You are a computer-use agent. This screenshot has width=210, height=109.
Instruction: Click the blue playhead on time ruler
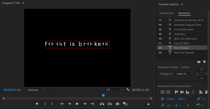click(103, 95)
